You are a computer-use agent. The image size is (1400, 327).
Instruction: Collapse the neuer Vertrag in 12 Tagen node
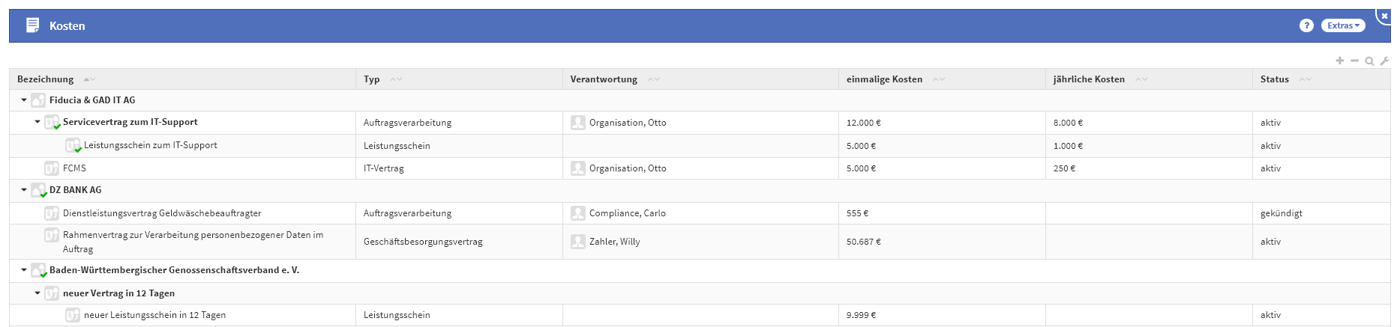point(37,293)
